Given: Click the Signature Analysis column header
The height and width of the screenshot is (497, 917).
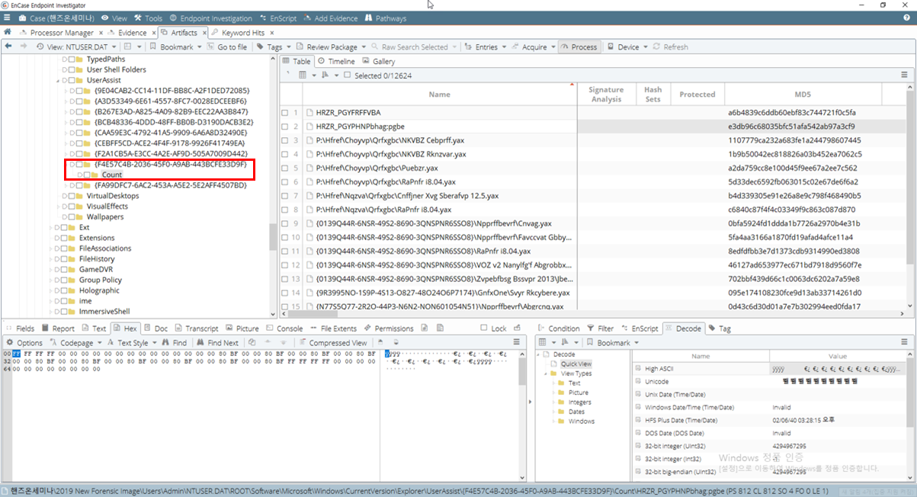Looking at the screenshot, I should [606, 95].
